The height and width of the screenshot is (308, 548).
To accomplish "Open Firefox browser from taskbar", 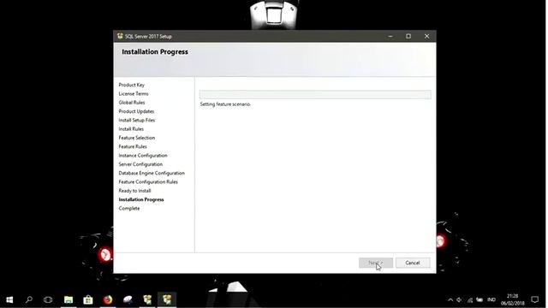I will pos(108,299).
